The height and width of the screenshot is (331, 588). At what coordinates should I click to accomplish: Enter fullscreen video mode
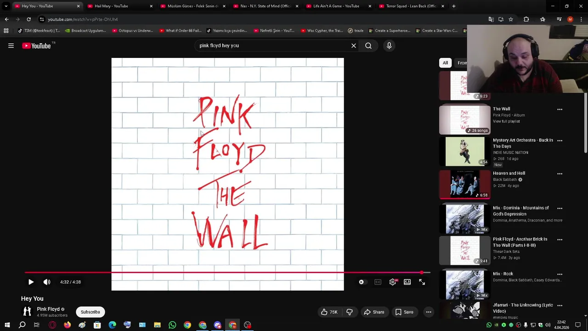click(422, 282)
